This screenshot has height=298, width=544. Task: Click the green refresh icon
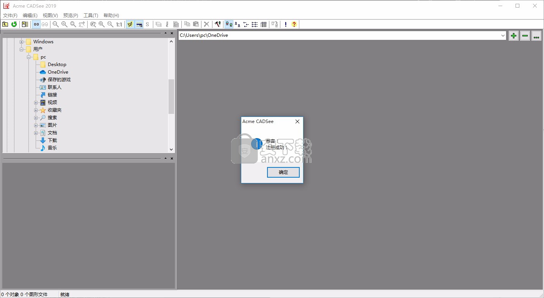[14, 24]
